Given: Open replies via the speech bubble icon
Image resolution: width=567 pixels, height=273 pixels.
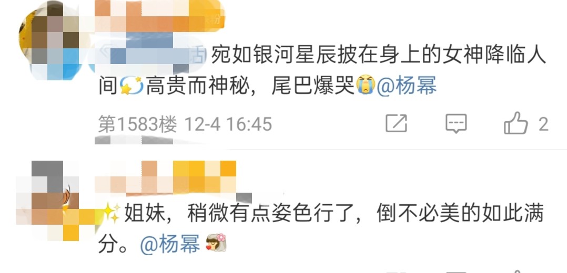Looking at the screenshot, I should coord(456,123).
